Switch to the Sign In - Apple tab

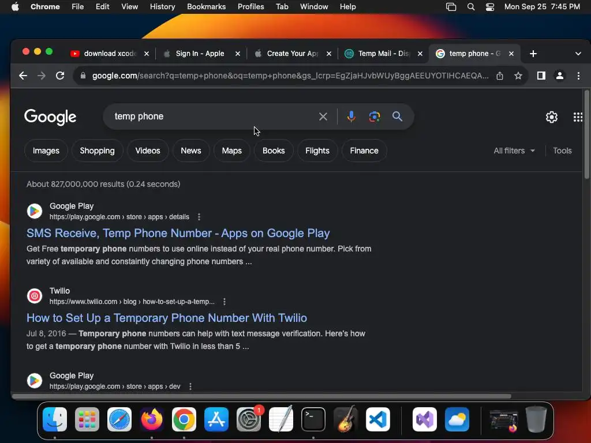(200, 54)
